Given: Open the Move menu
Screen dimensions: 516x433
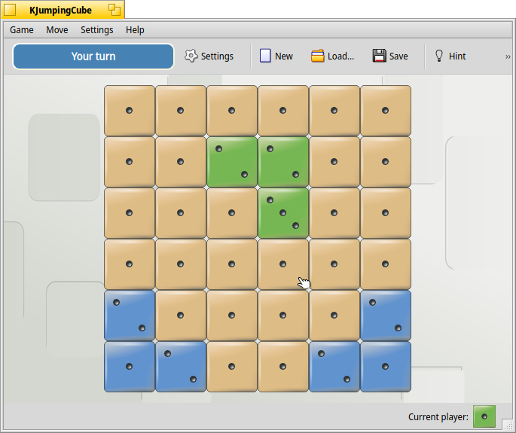Looking at the screenshot, I should (57, 30).
